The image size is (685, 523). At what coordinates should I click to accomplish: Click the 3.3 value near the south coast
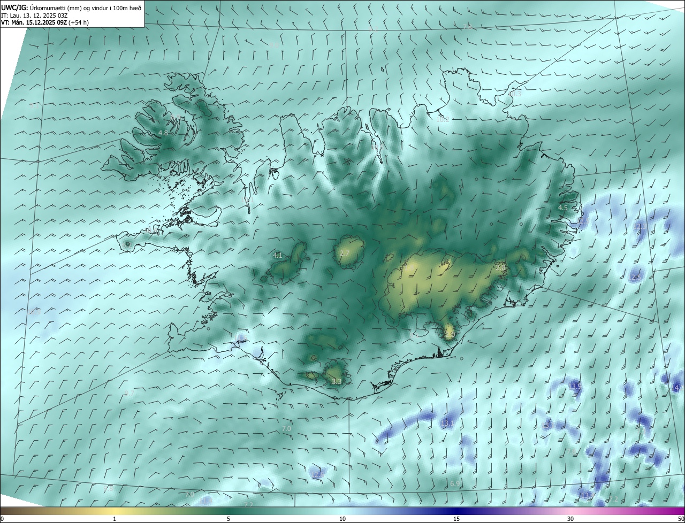click(x=336, y=381)
